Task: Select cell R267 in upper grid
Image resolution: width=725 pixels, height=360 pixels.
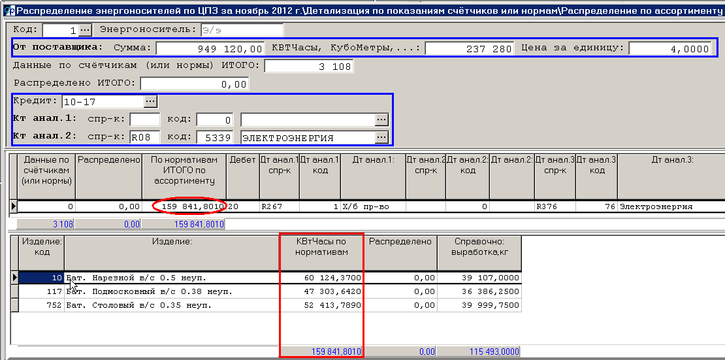Action: click(280, 207)
